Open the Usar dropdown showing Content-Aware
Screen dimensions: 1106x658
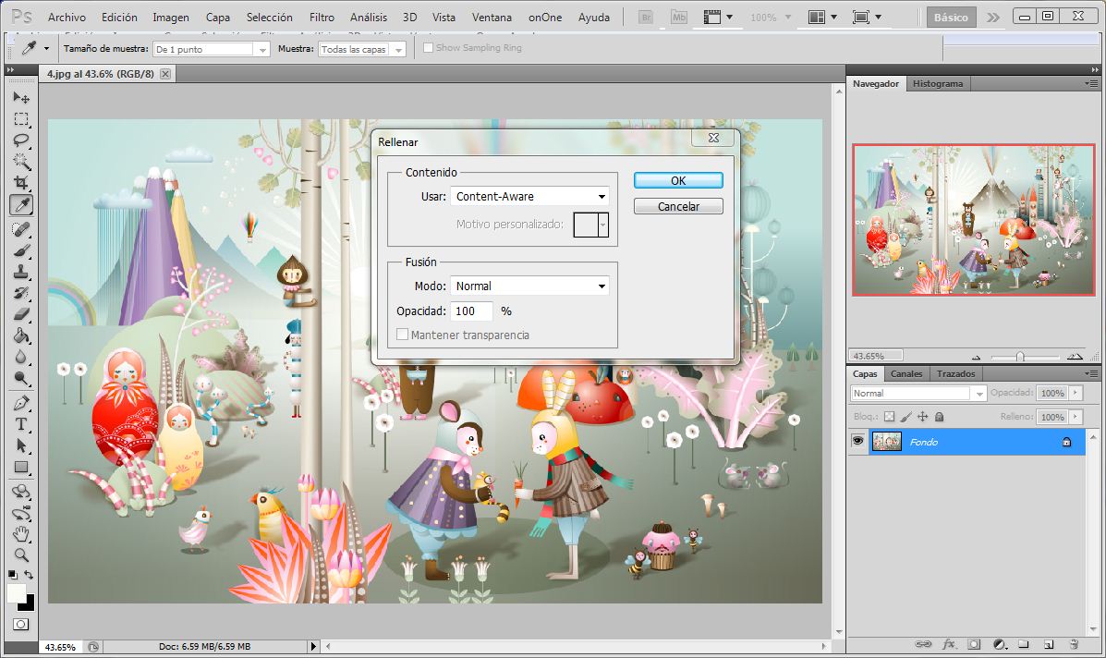click(529, 196)
